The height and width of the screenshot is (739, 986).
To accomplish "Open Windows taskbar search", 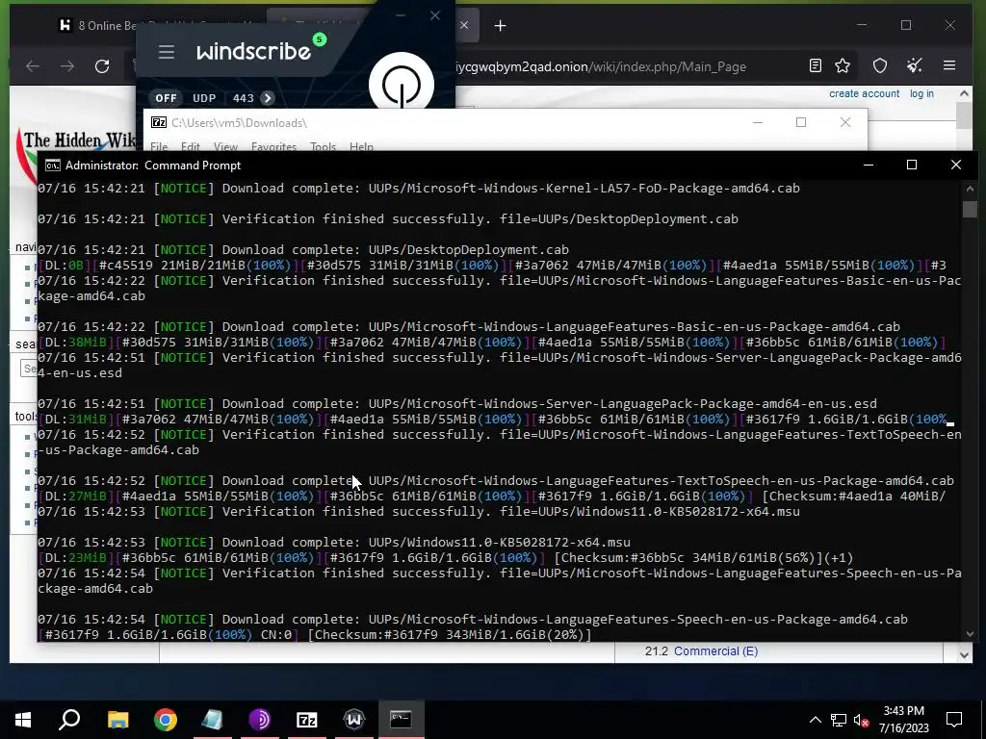I will (x=69, y=720).
